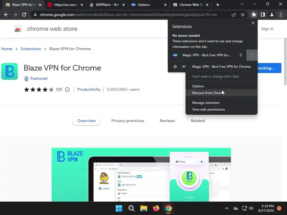Click the Blaze VPN screenshot preview

click(141, 174)
